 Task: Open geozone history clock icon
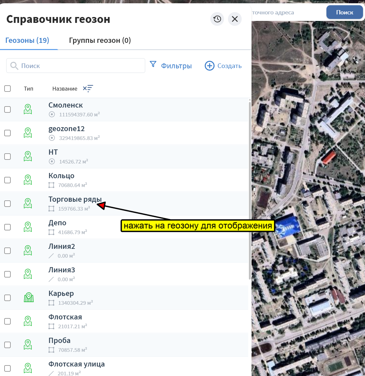pyautogui.click(x=217, y=19)
